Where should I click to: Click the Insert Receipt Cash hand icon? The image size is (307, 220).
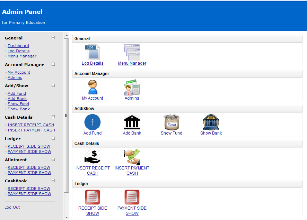pos(93,157)
